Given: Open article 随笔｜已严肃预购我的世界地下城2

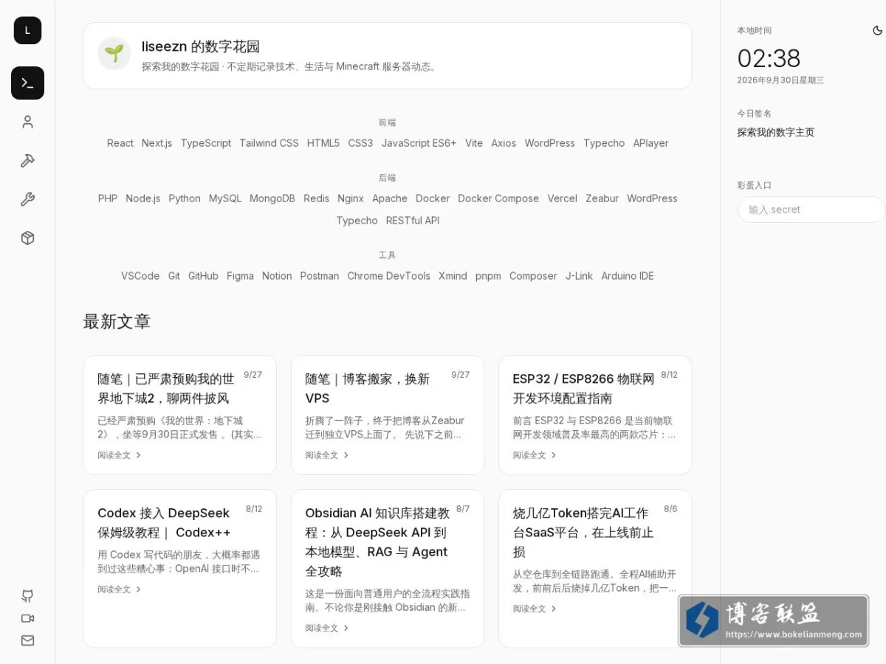Looking at the screenshot, I should (x=166, y=388).
